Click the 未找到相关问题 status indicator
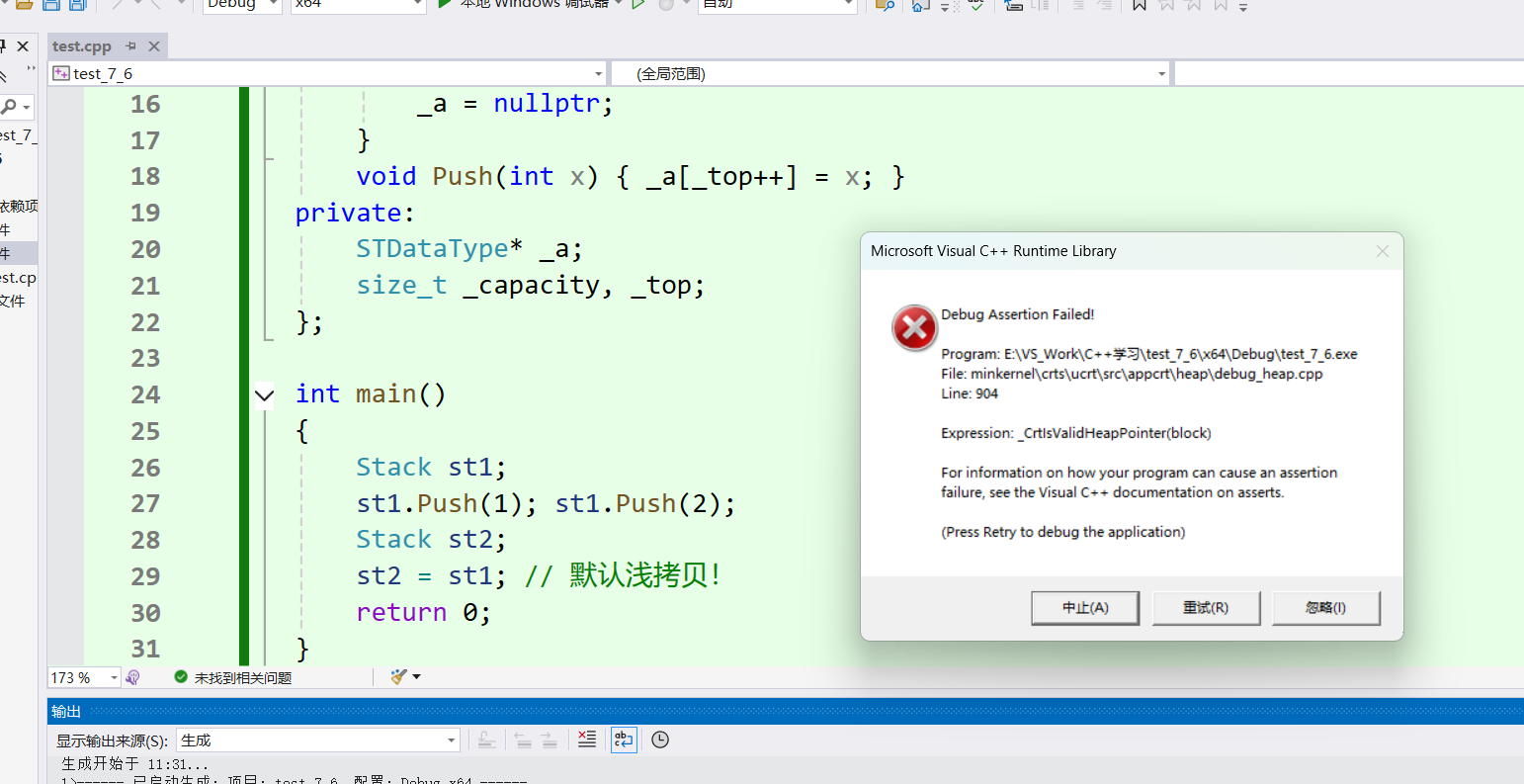1524x784 pixels. 233,677
